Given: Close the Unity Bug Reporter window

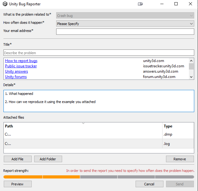Looking at the screenshot, I should 190,4.
